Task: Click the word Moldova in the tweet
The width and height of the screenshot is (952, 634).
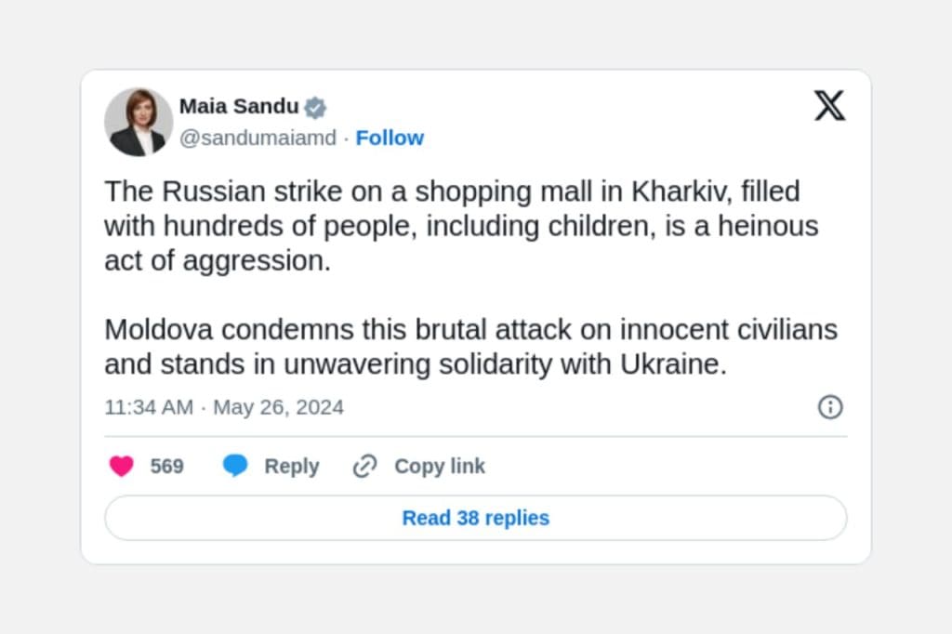Action: tap(158, 330)
